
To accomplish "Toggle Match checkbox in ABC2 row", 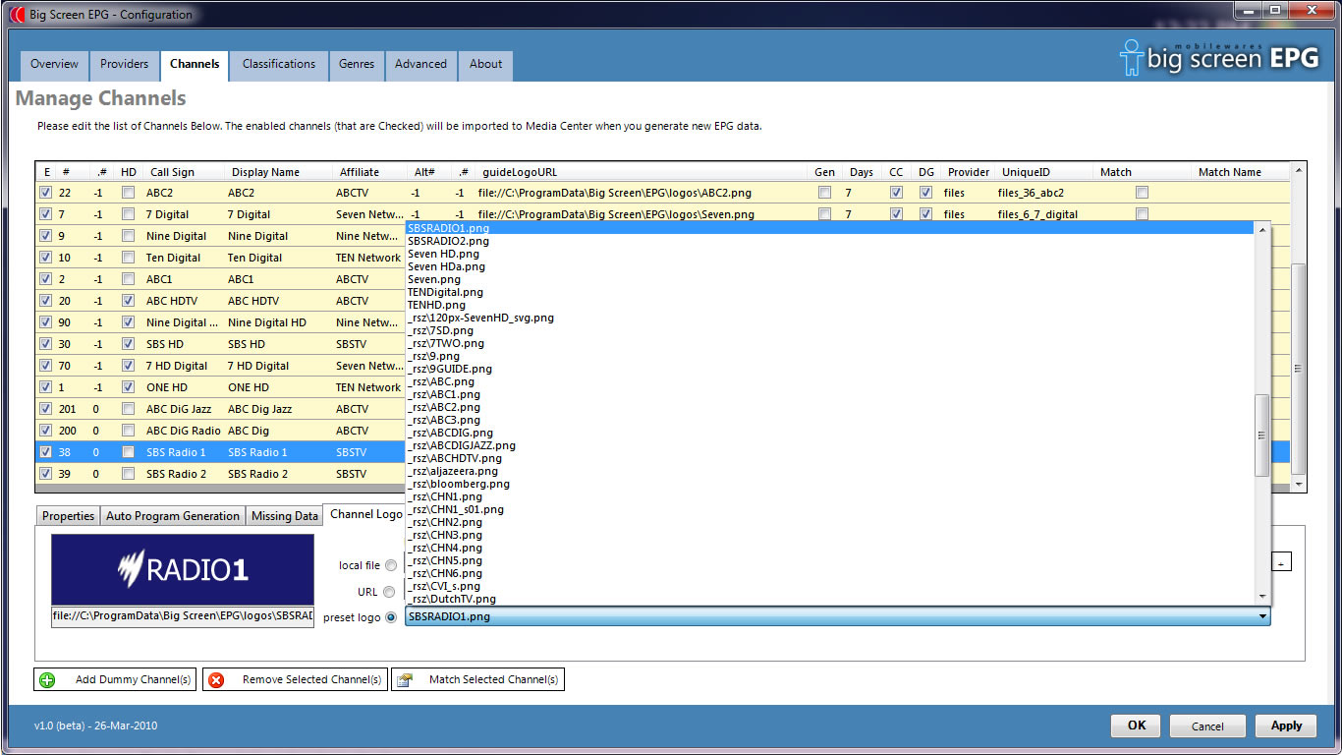I will pyautogui.click(x=1142, y=193).
